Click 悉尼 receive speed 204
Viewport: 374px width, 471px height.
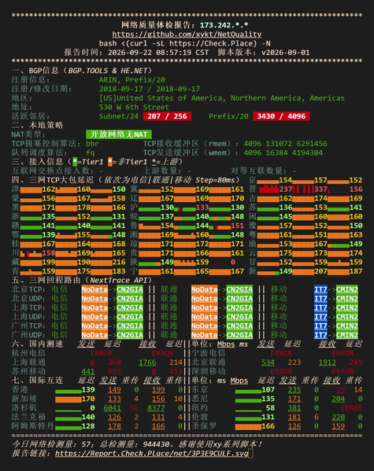point(339,399)
